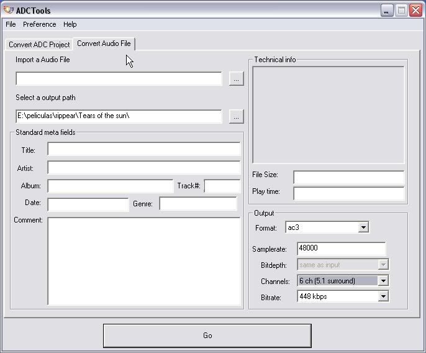The width and height of the screenshot is (426, 353).
Task: Click the Genre text field
Action: tap(197, 204)
